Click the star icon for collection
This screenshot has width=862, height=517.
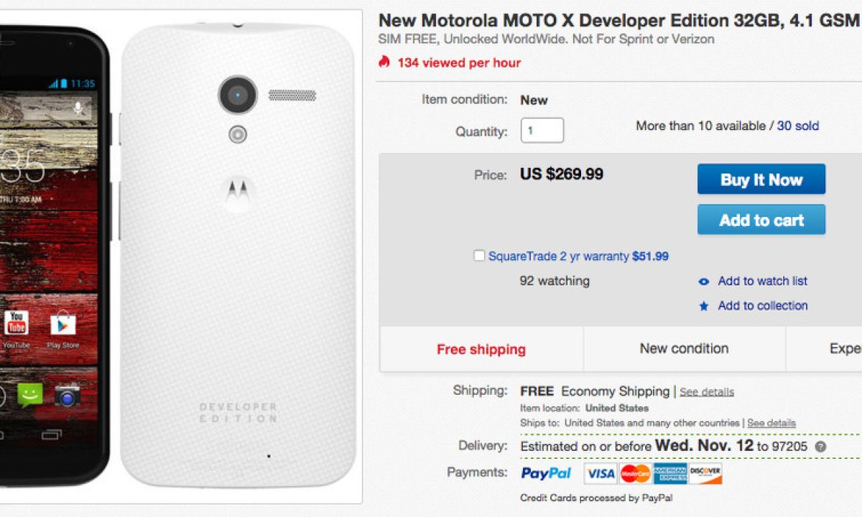[704, 306]
